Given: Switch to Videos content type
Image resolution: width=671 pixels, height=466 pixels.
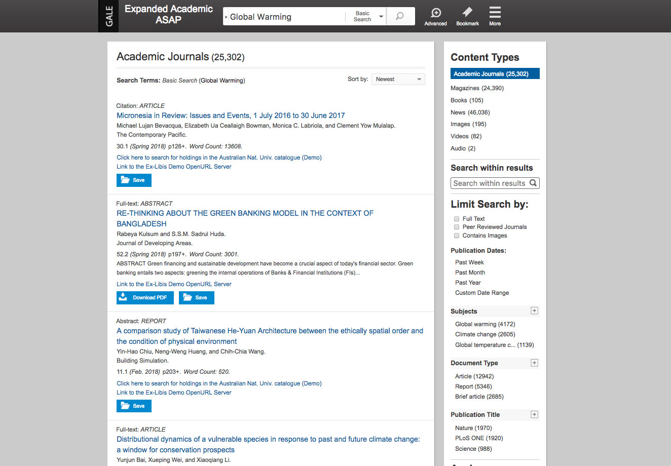Looking at the screenshot, I should 466,136.
